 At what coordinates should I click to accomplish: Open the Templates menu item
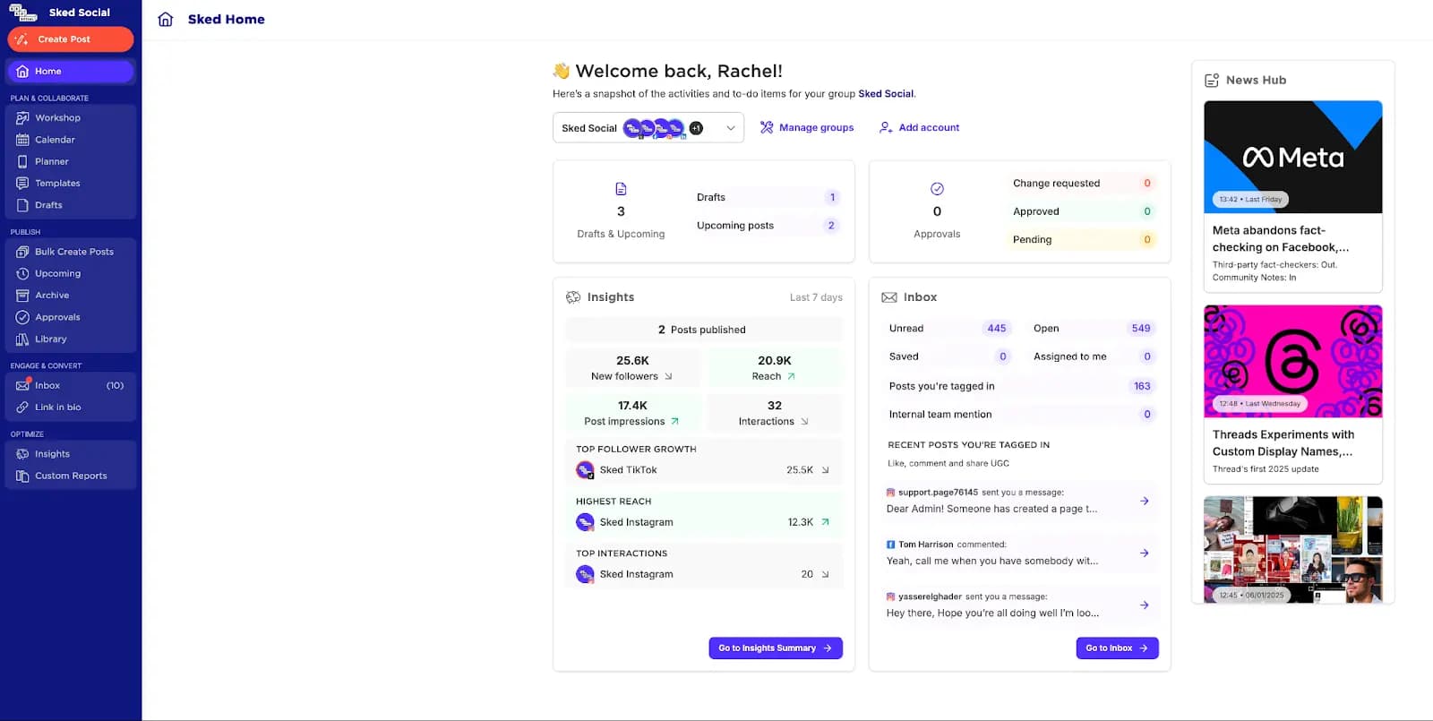(57, 184)
